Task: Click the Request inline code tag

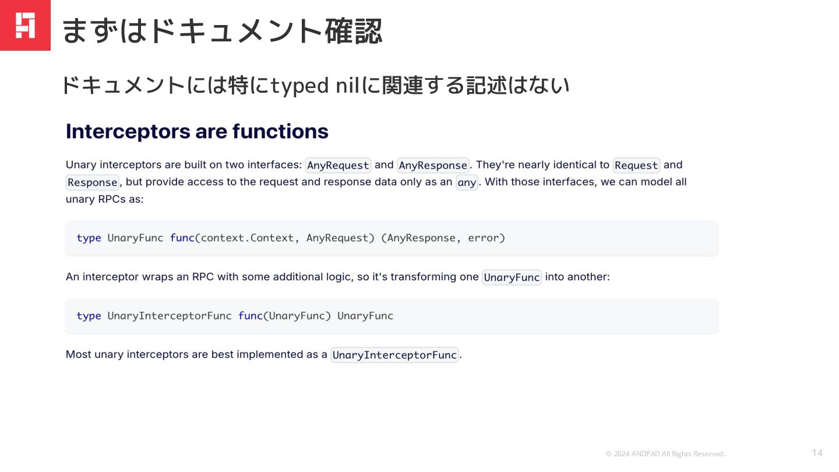Action: point(636,165)
